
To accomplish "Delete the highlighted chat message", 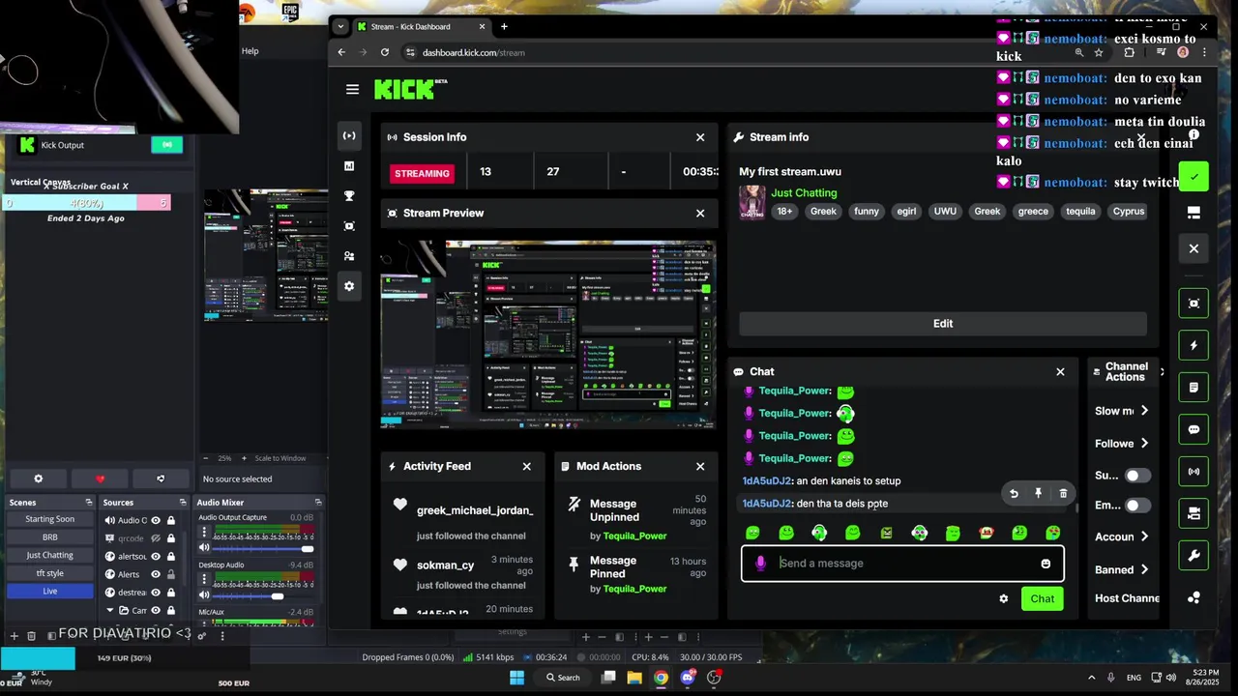I will pos(1063,493).
